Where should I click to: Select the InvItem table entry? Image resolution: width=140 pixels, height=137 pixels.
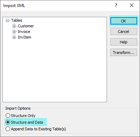tap(24, 37)
